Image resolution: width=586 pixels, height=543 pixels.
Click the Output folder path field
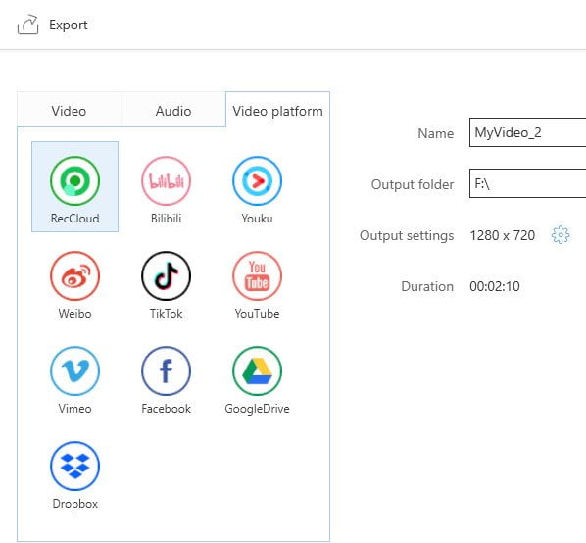tap(528, 183)
